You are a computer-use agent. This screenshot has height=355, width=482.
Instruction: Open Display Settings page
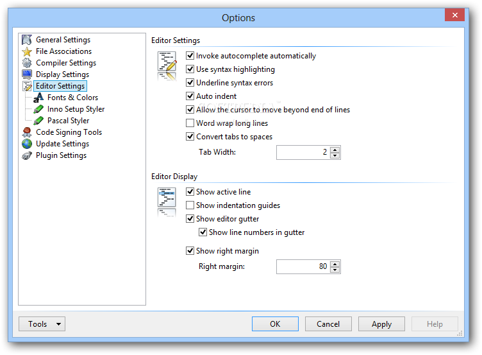point(62,74)
